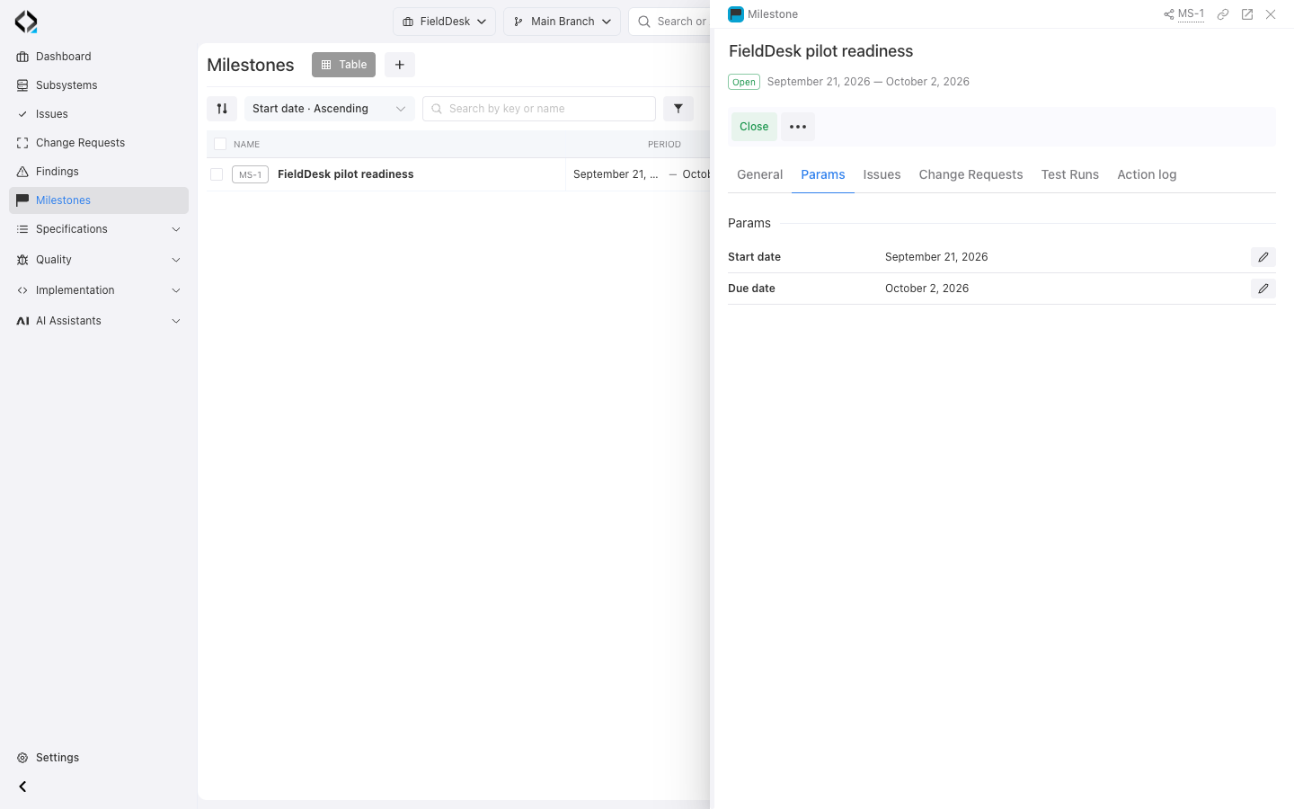Click the Specifications sidebar item
The height and width of the screenshot is (809, 1294).
pyautogui.click(x=99, y=229)
